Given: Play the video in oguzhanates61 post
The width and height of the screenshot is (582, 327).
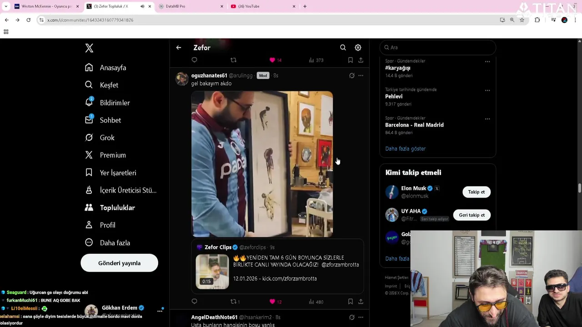Looking at the screenshot, I should tap(262, 164).
